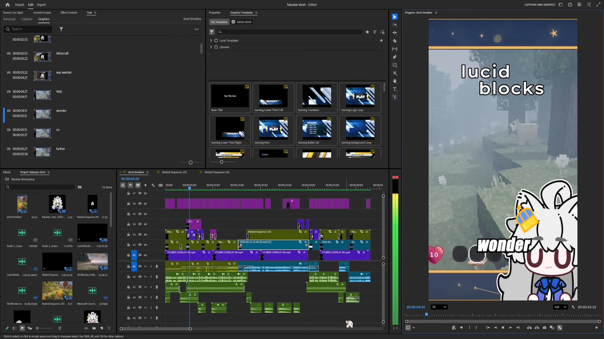Image resolution: width=604 pixels, height=339 pixels.
Task: Click the Text panel thumbnail size slider
Action: click(x=190, y=162)
